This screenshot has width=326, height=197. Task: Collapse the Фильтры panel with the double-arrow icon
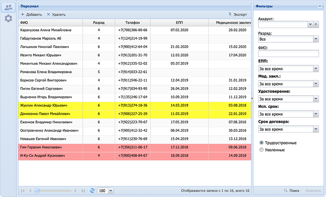(x=319, y=6)
